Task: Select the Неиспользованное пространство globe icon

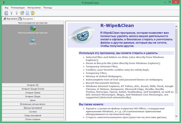Action: 33,28
